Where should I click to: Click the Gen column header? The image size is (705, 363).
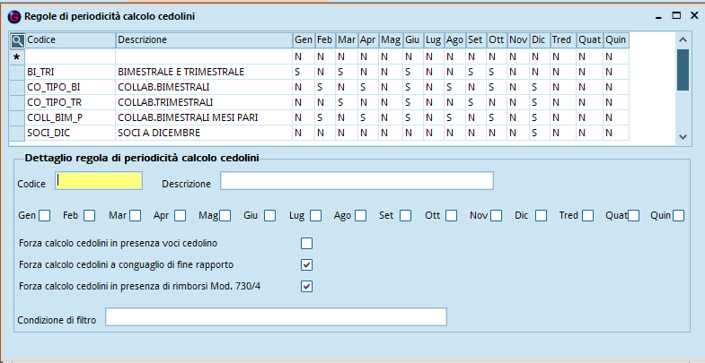coord(304,40)
